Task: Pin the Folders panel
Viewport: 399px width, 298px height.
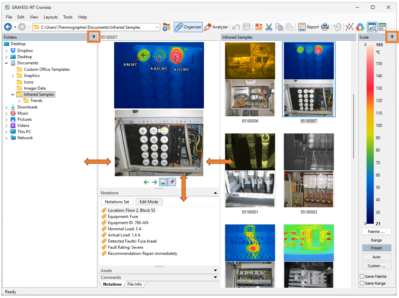Action: (94, 37)
